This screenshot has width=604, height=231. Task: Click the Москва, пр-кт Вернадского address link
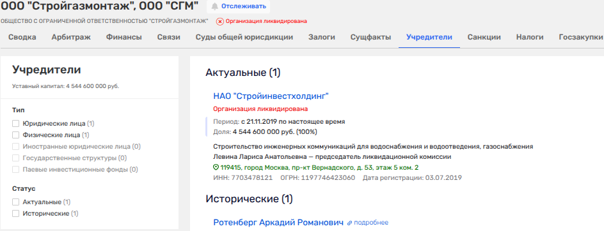[319, 168]
